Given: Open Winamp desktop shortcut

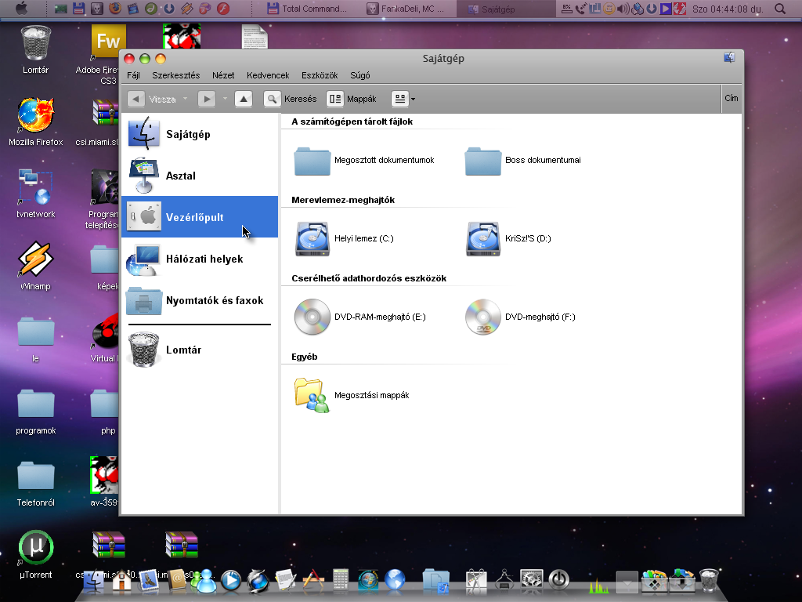Looking at the screenshot, I should (36, 267).
